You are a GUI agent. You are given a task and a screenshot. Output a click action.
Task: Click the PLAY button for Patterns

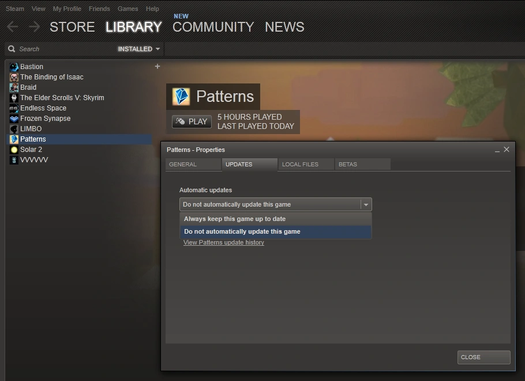(x=192, y=121)
